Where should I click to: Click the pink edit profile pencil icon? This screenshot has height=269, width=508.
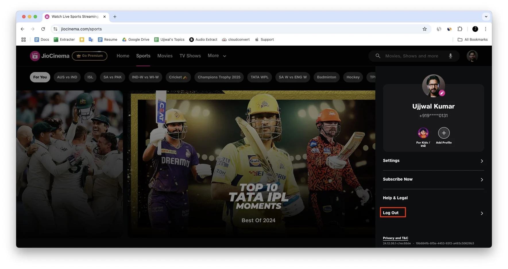[442, 93]
